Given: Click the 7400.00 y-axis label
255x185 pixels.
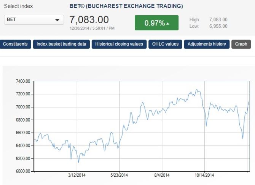Looking at the screenshot, I should point(23,81).
